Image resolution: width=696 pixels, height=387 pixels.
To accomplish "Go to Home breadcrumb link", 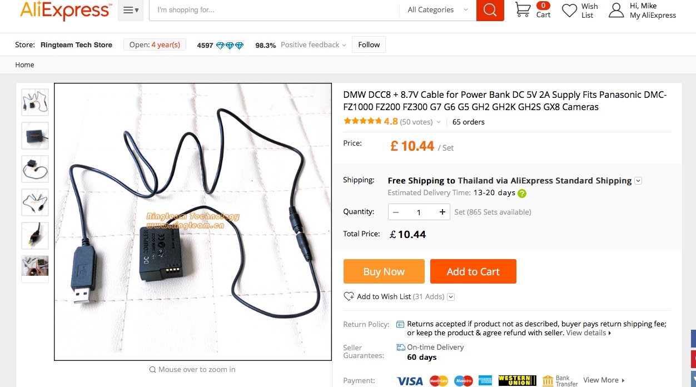I will [24, 65].
